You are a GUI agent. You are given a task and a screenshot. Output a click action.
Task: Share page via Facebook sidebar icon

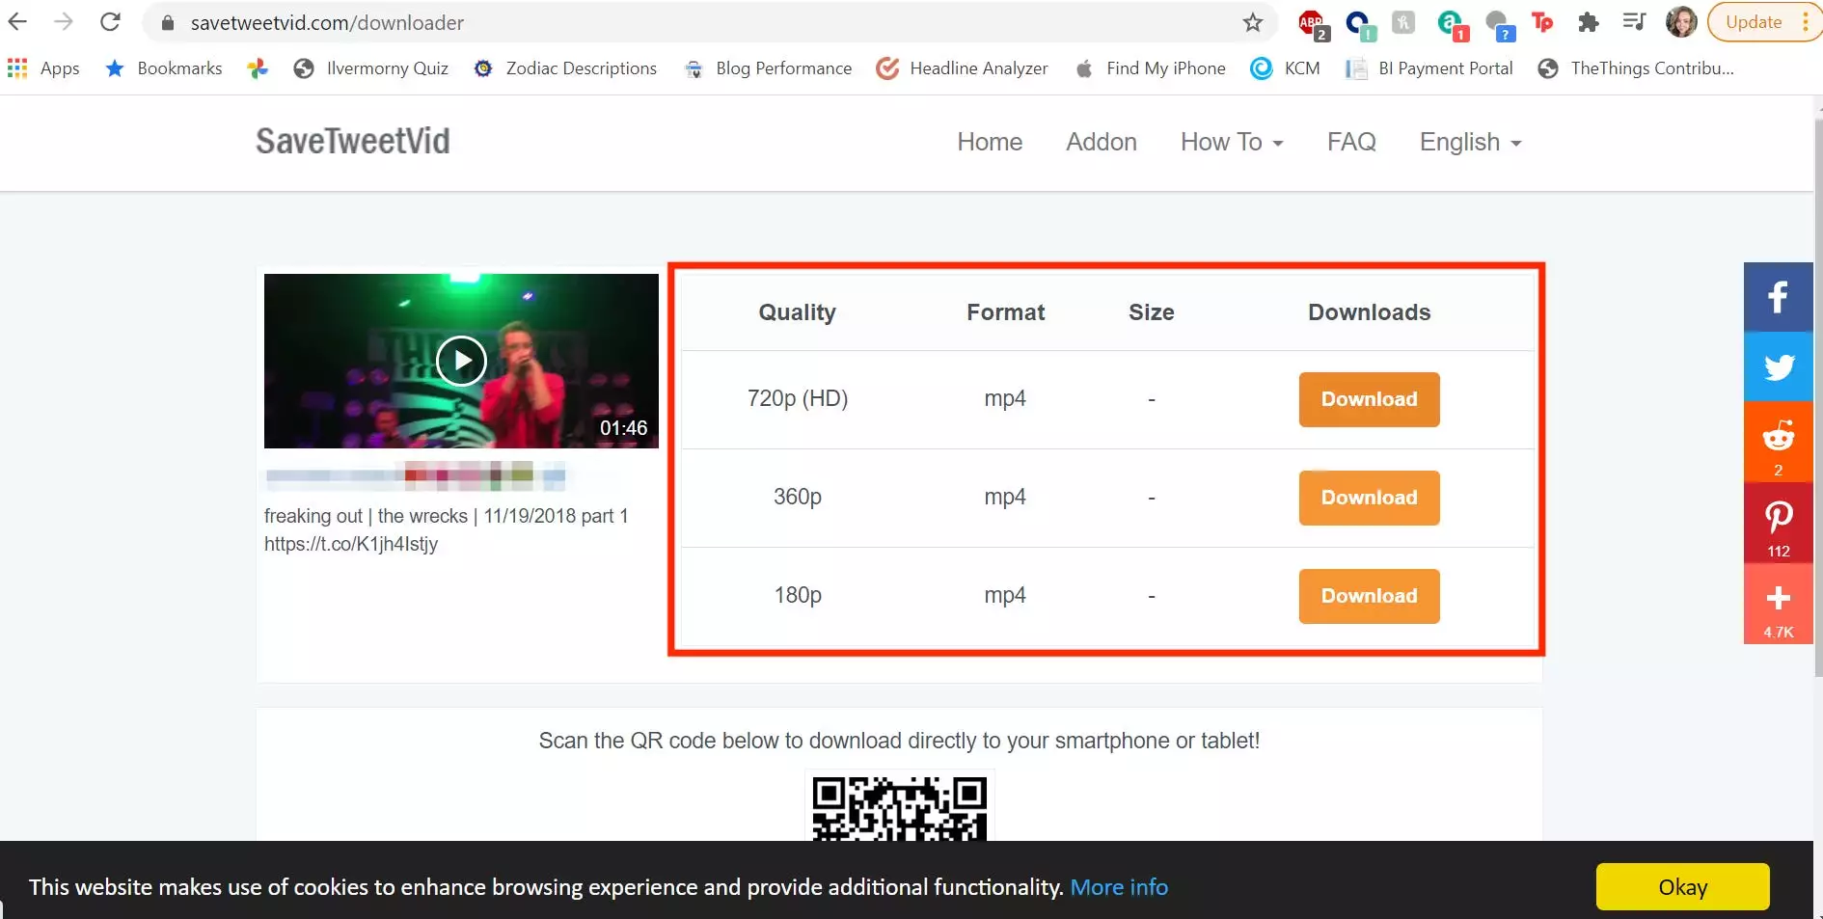pos(1778,297)
